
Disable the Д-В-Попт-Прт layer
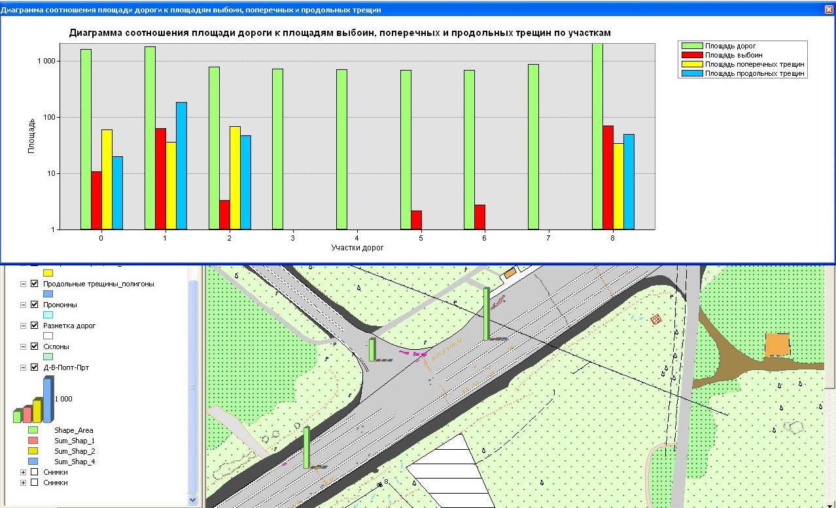point(35,367)
